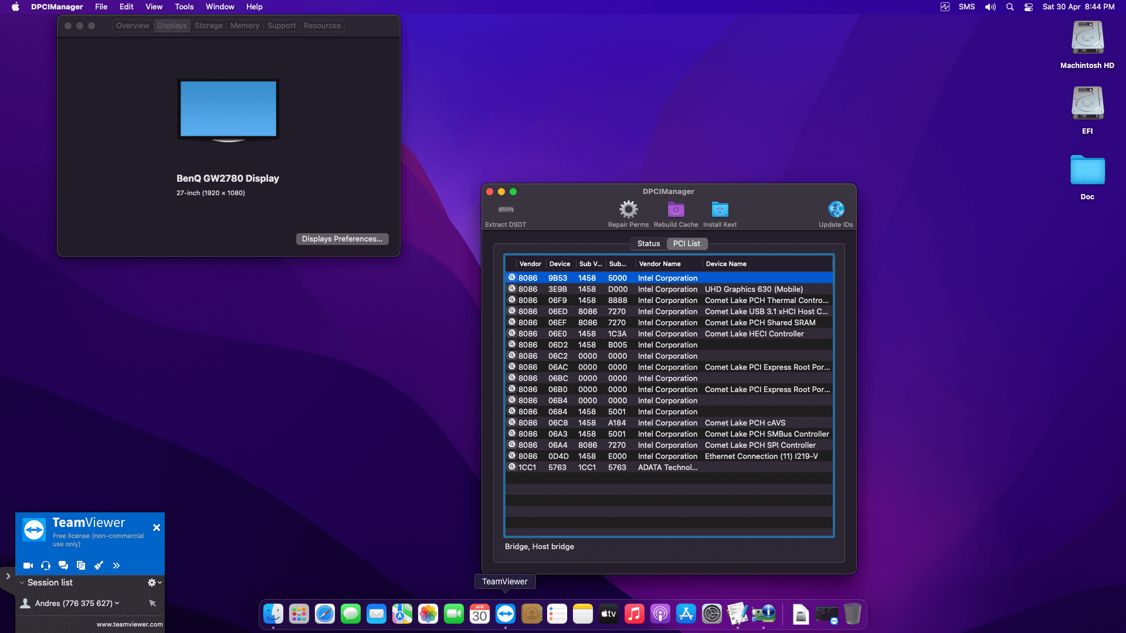This screenshot has height=633, width=1126.
Task: Click the Install Kext icon
Action: pos(720,209)
